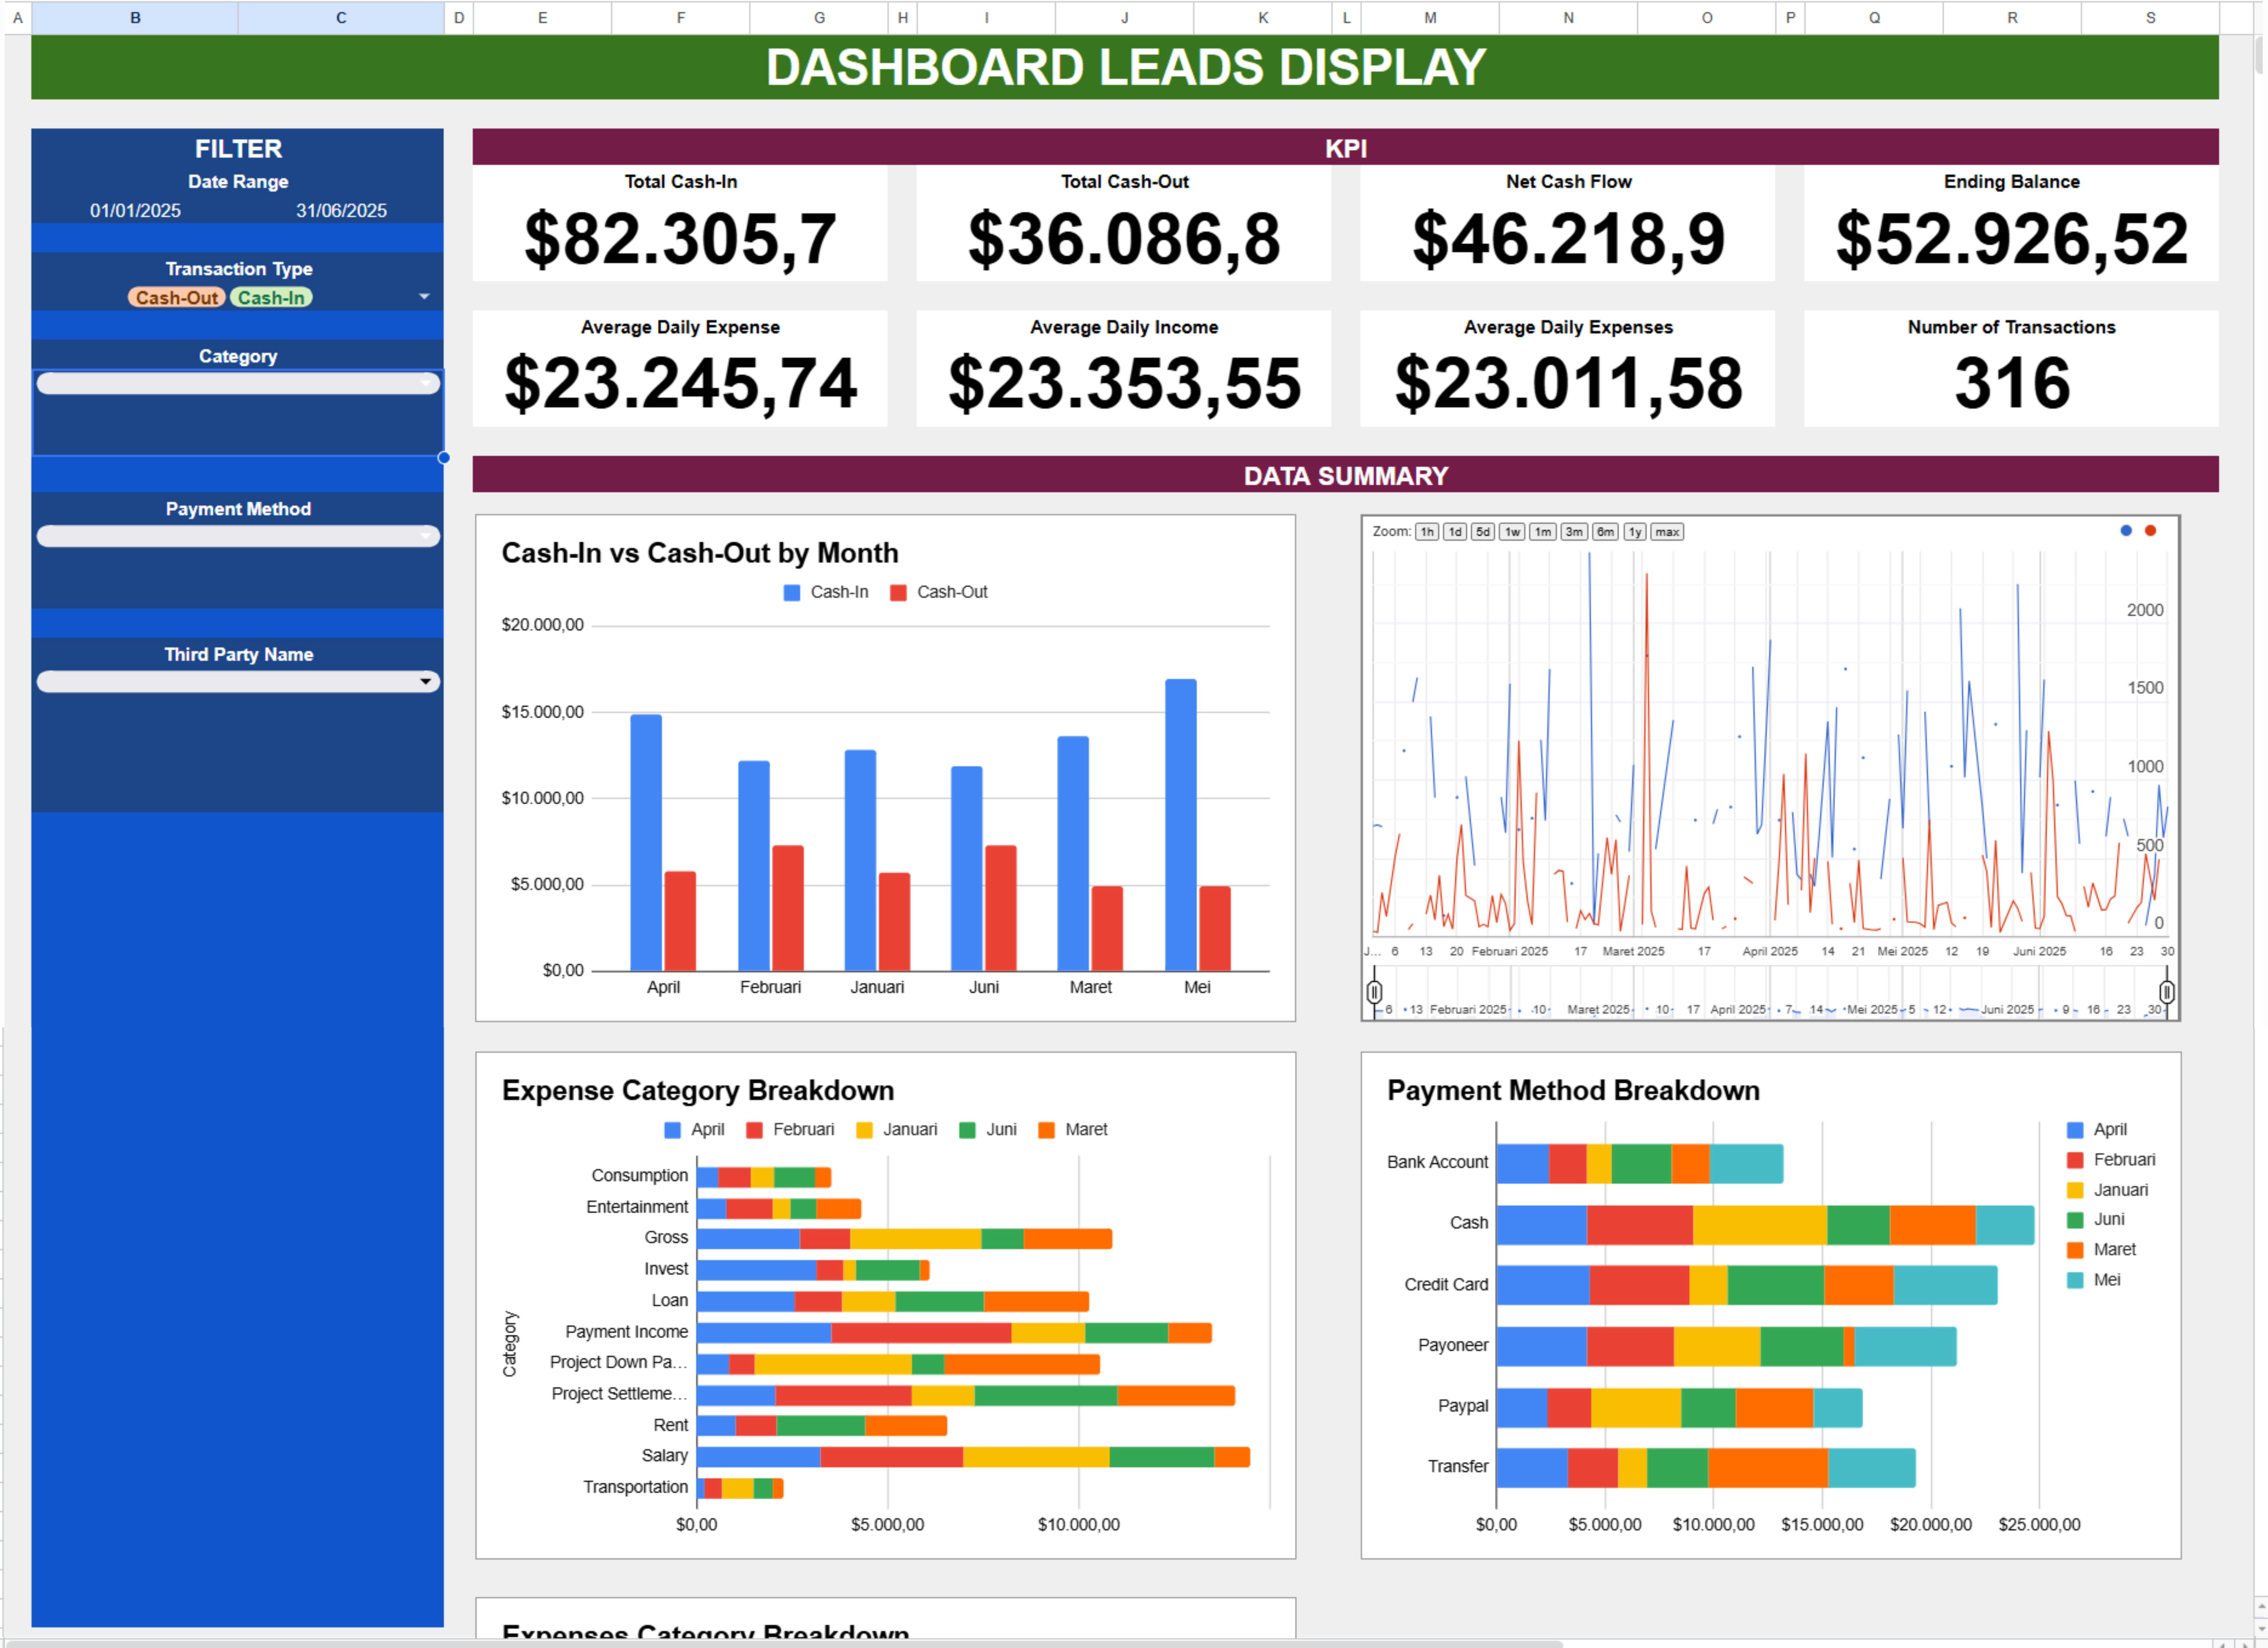Set timeline zoom to 1y
The image size is (2268, 1648).
[1635, 532]
